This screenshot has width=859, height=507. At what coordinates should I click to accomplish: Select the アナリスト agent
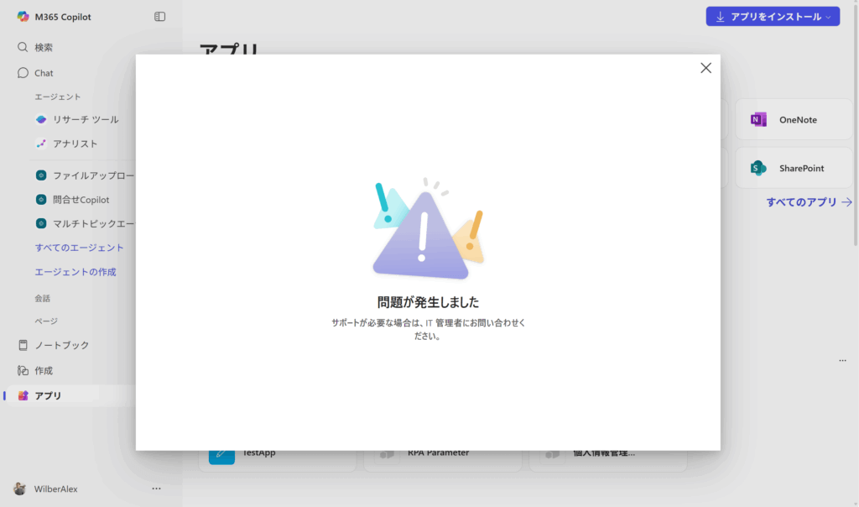tap(75, 144)
